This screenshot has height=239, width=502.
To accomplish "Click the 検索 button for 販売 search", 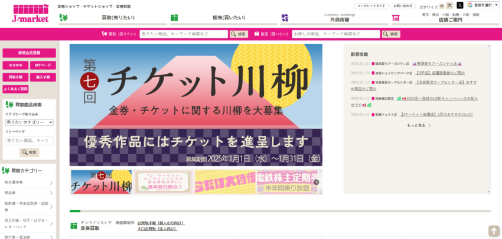I will [391, 34].
